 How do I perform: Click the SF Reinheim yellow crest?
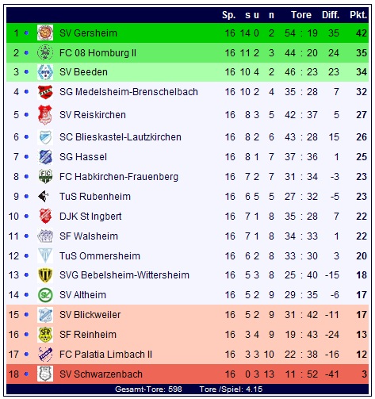(x=45, y=335)
